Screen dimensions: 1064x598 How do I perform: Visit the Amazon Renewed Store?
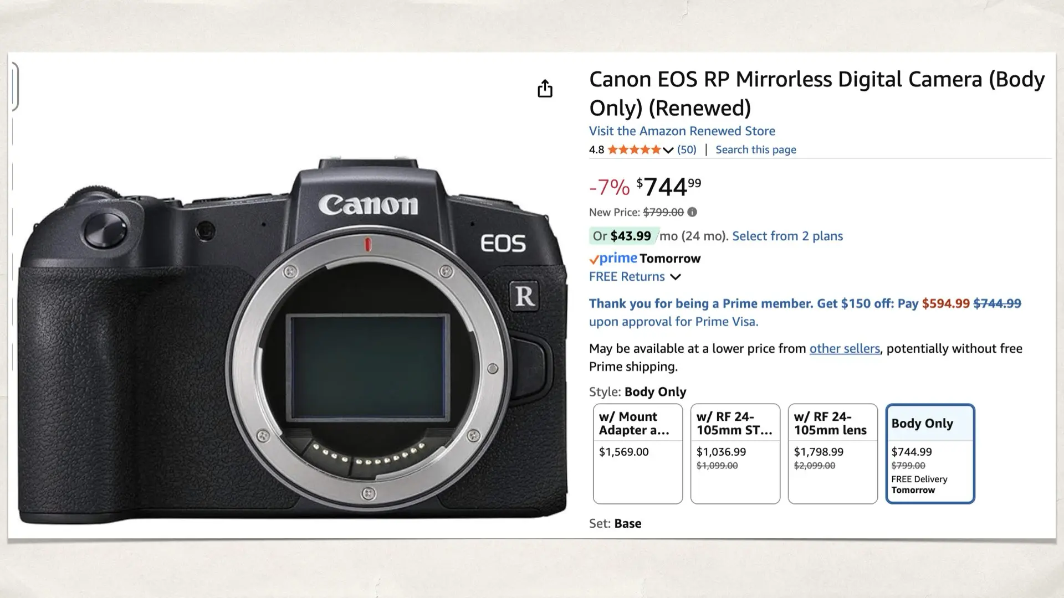click(682, 131)
